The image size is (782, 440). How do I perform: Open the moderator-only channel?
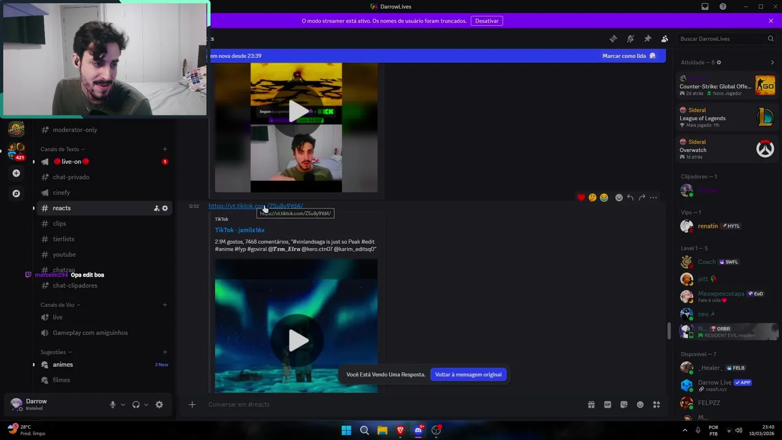click(x=104, y=130)
